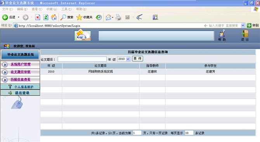Click the bird-shaped messenger icon
The image size is (260, 142).
139,17
